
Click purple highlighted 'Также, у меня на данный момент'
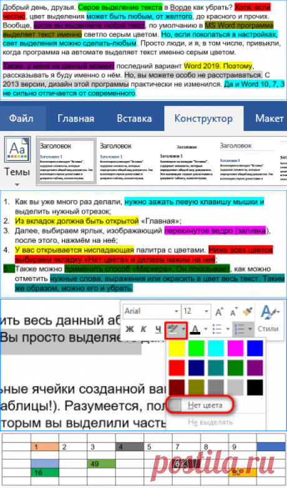coord(59,66)
